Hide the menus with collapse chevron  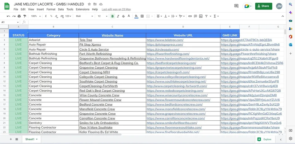[x=283, y=16]
